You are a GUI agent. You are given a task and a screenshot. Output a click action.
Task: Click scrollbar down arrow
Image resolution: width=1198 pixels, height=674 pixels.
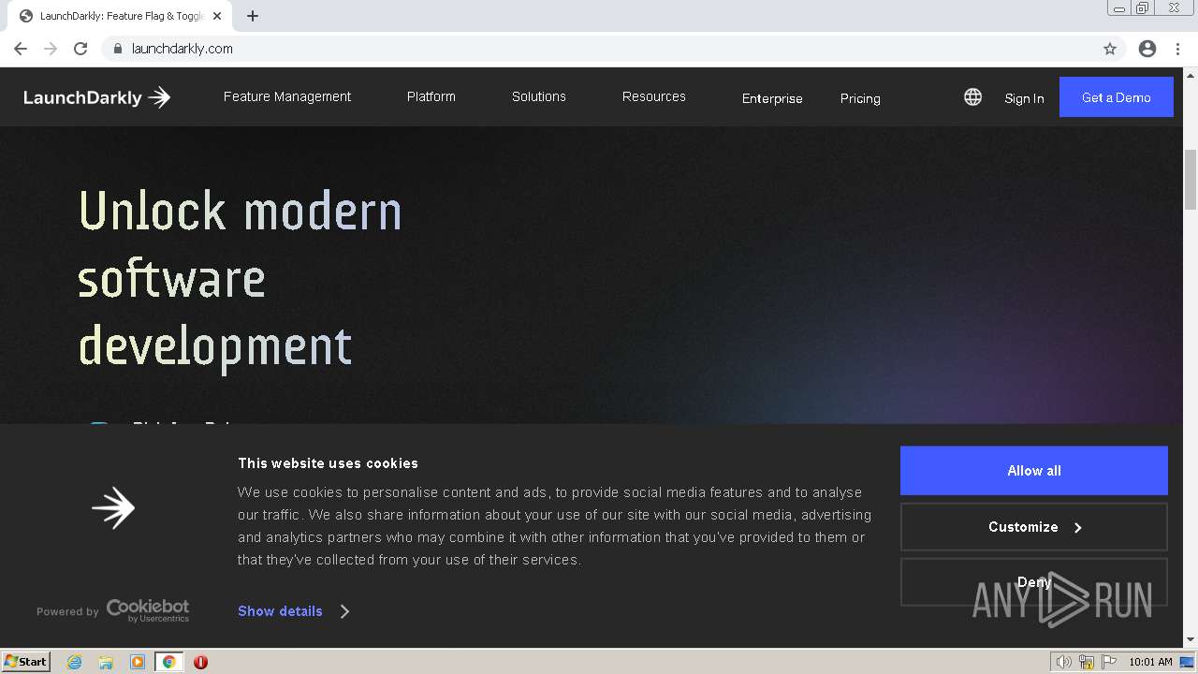click(1191, 640)
